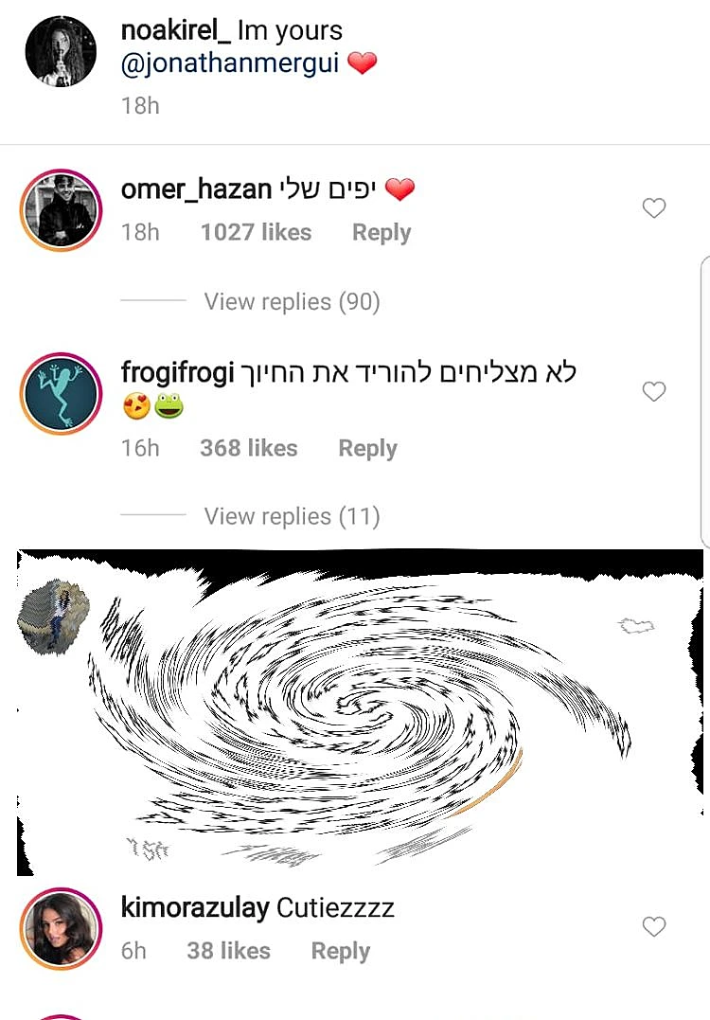View the 368 likes list
Image resolution: width=710 pixels, height=1020 pixels.
click(249, 448)
